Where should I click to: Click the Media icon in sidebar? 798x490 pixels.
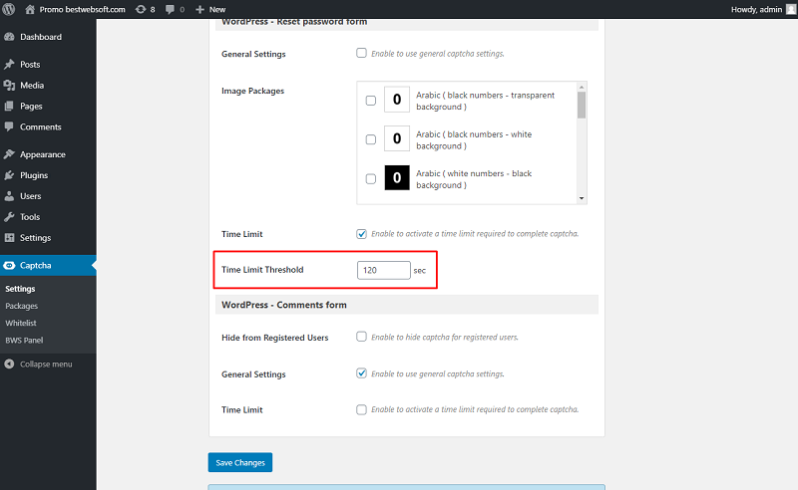tap(9, 85)
